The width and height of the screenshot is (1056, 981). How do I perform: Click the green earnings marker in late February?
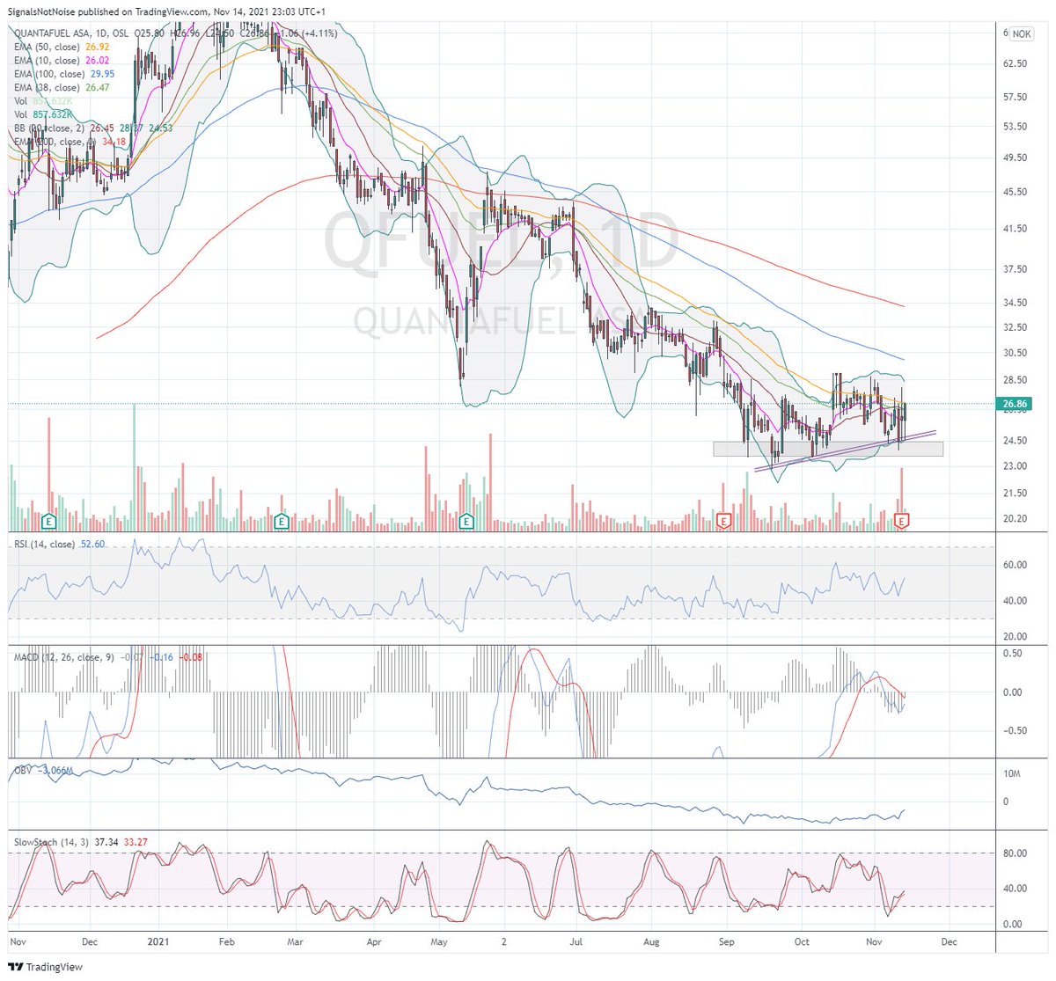pos(282,521)
